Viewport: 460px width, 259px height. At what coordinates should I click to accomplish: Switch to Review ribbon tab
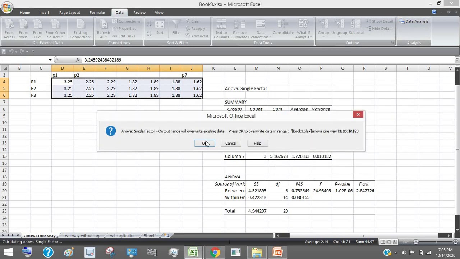pos(139,12)
